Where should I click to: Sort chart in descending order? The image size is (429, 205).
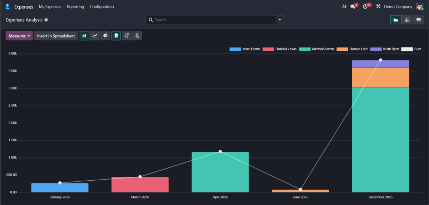coord(127,36)
